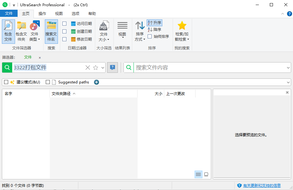Viewport: 293px width, 190px height.
Task: Click the UltraSearch app logo icon
Action: pyautogui.click(x=5, y=5)
